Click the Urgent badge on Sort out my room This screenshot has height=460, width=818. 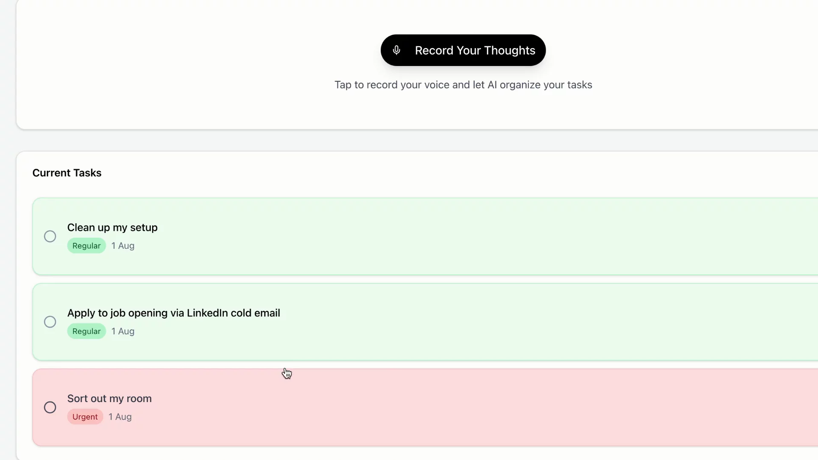[85, 417]
